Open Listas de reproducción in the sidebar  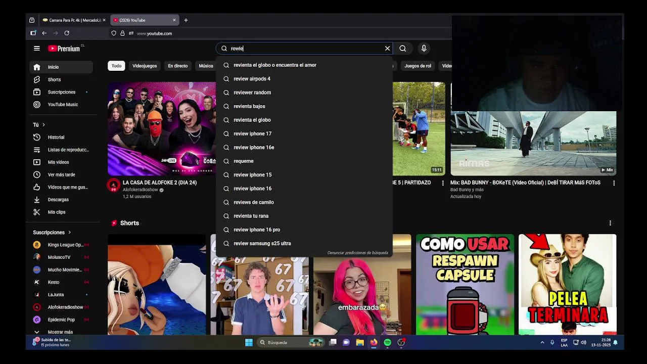(x=62, y=150)
